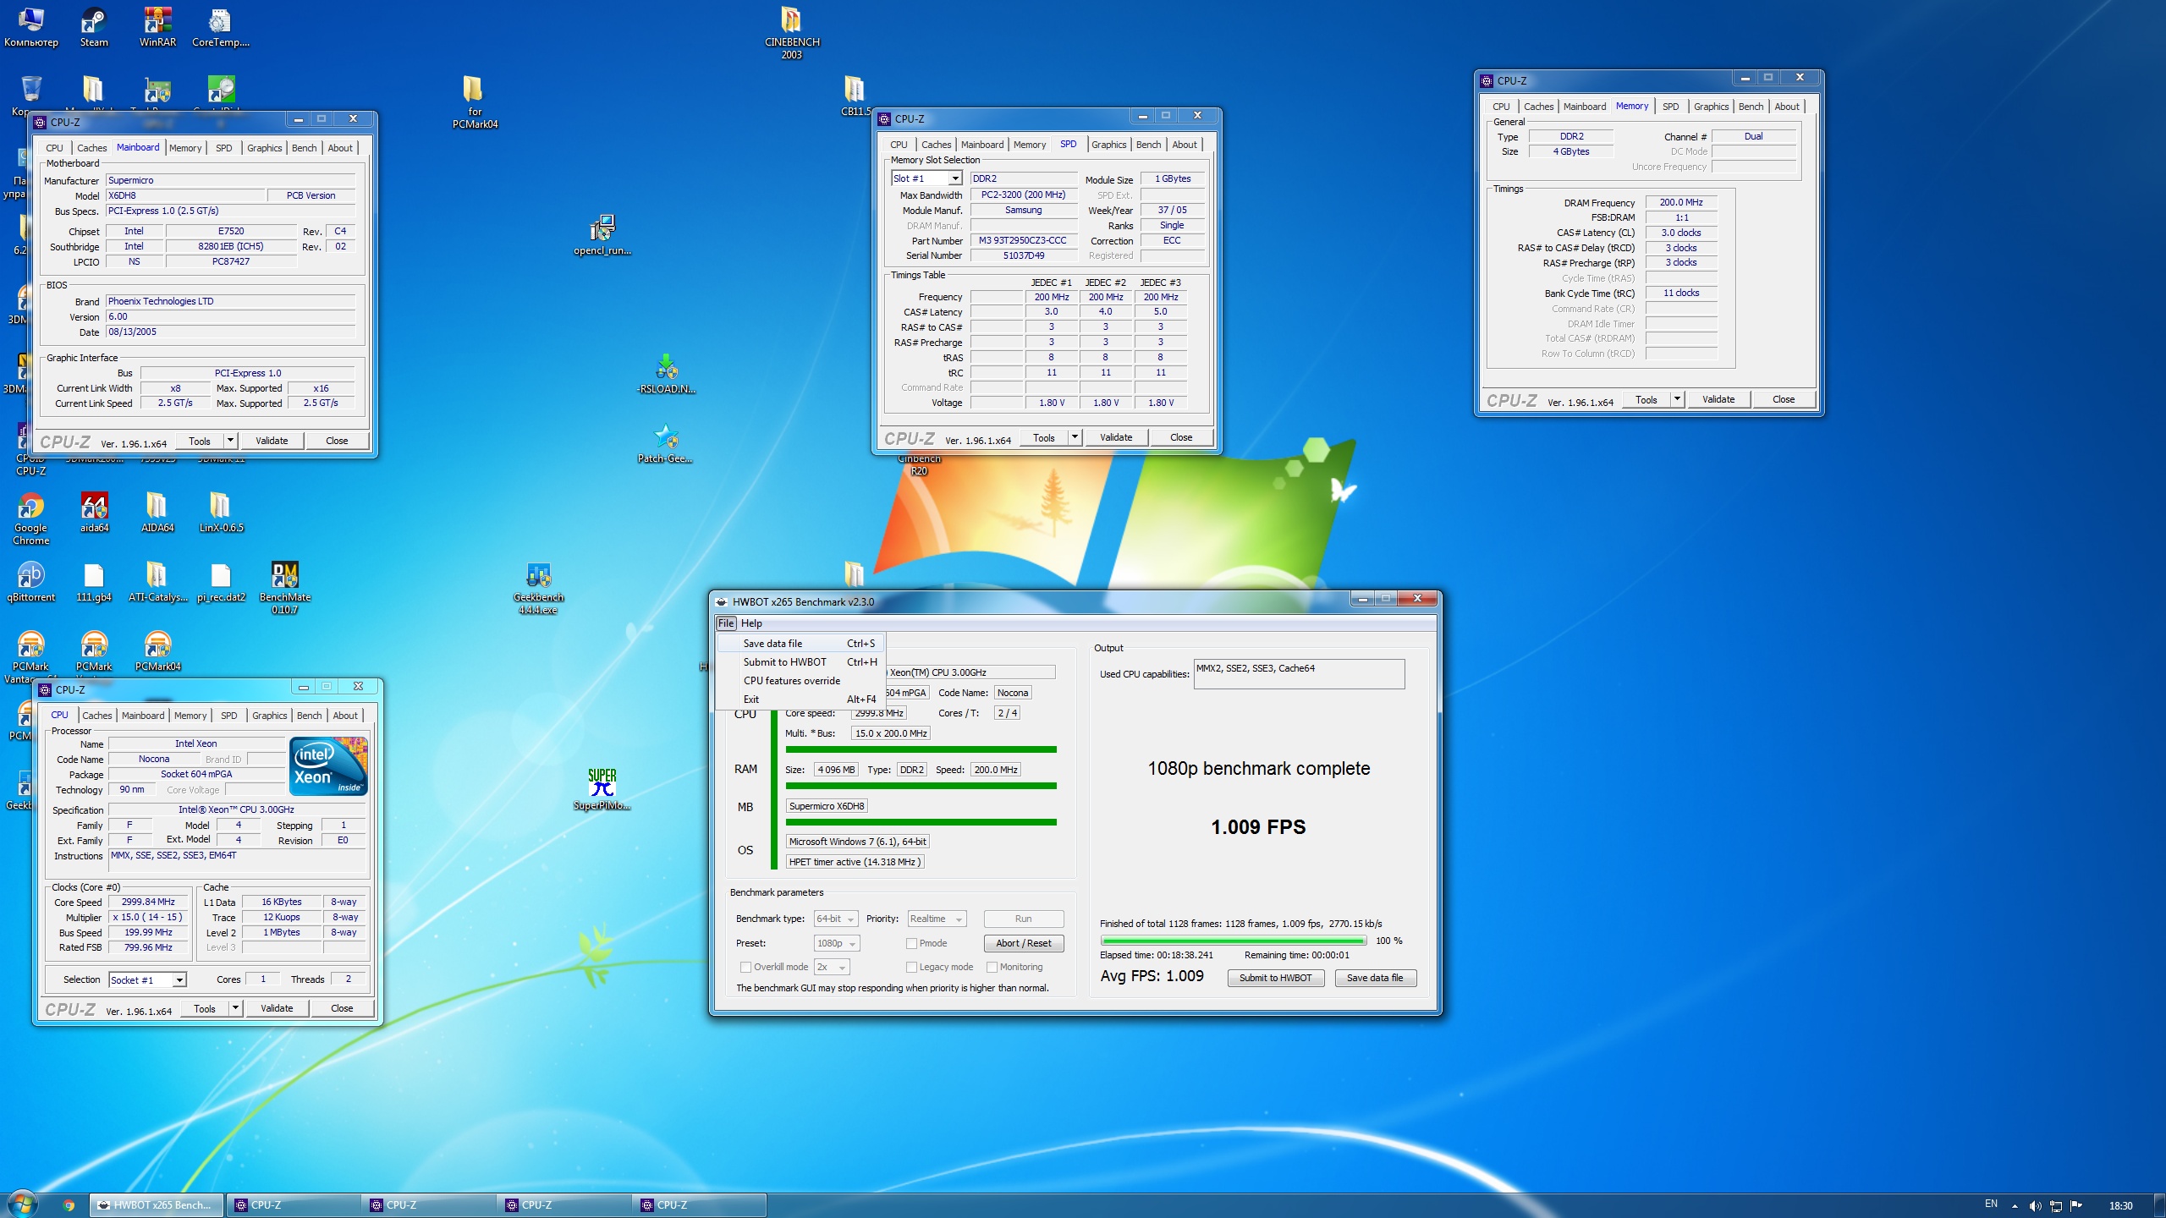
Task: Toggle the Legacy mode checkbox
Action: [911, 967]
